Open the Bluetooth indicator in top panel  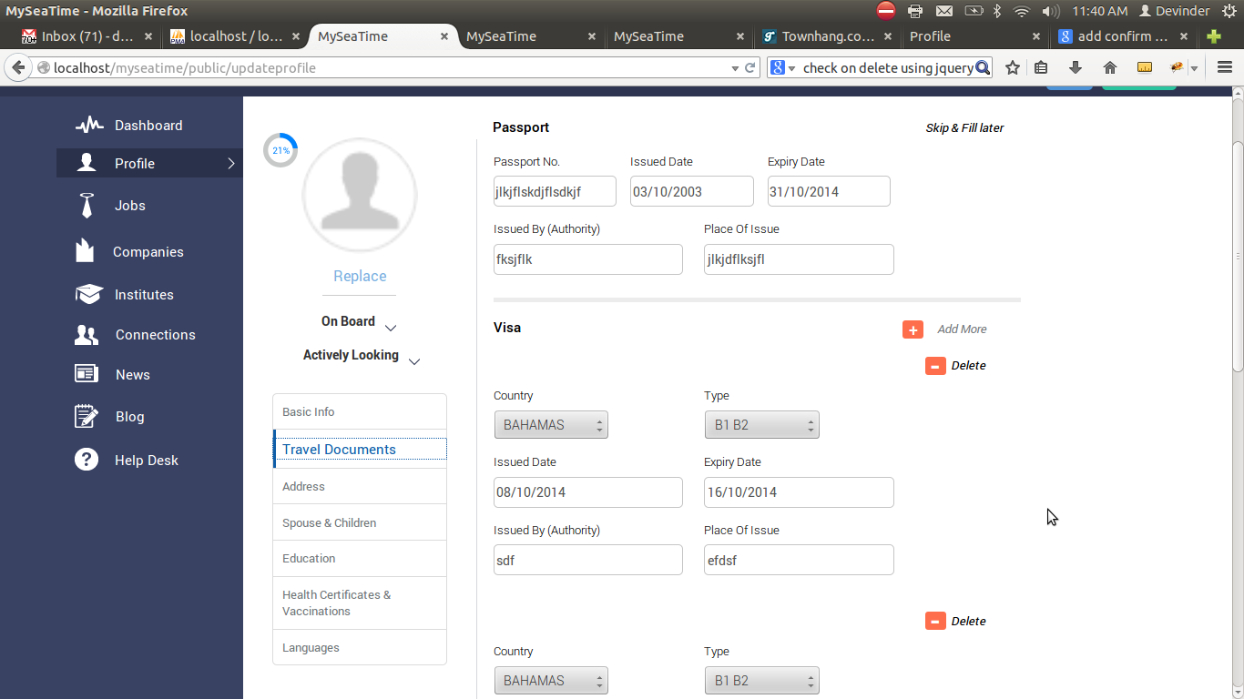pos(997,11)
